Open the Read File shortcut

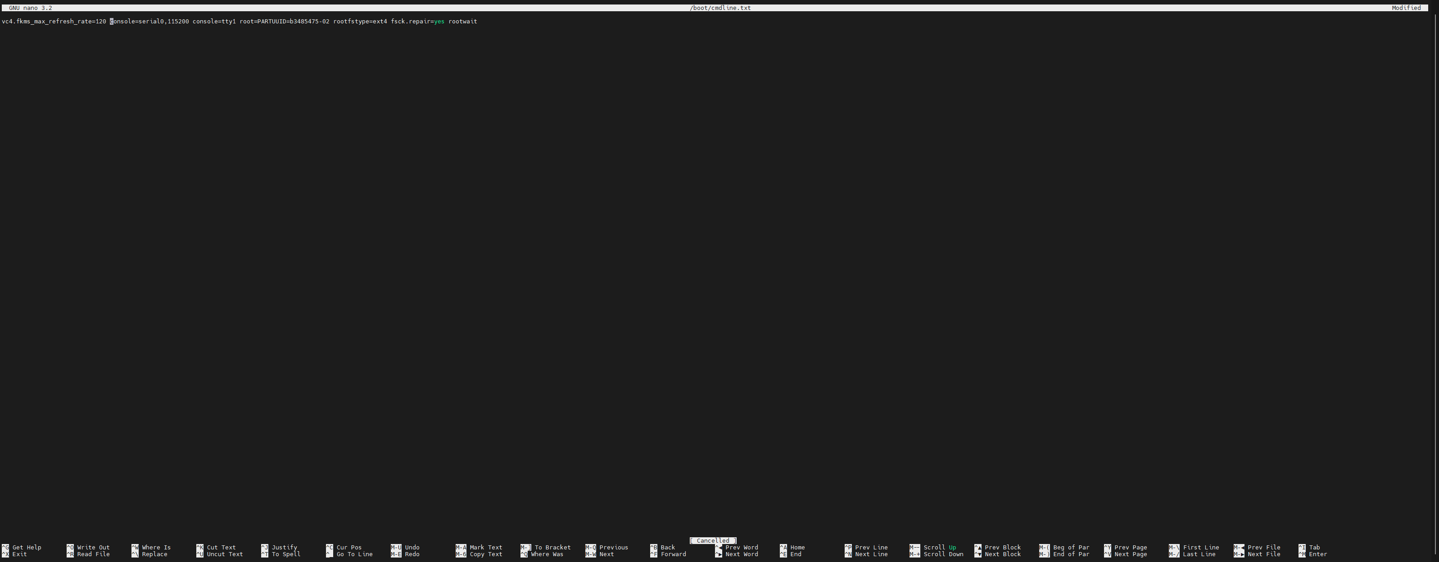pyautogui.click(x=92, y=555)
